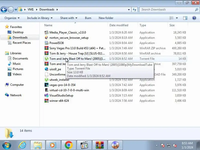This screenshot has width=200, height=150.
Task: Go back with the Back arrow button
Action: 4,9
